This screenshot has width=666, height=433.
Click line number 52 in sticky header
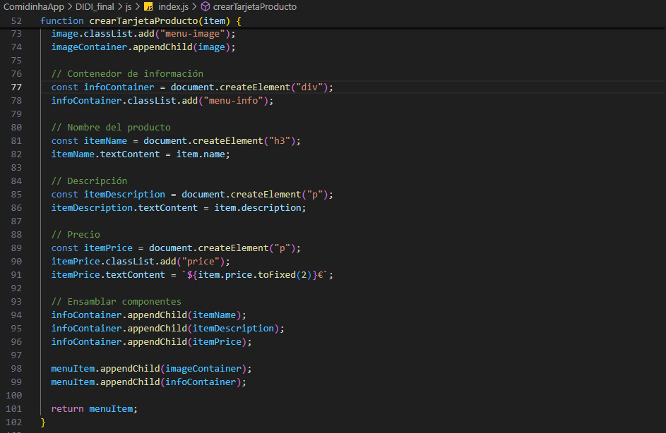[x=16, y=21]
